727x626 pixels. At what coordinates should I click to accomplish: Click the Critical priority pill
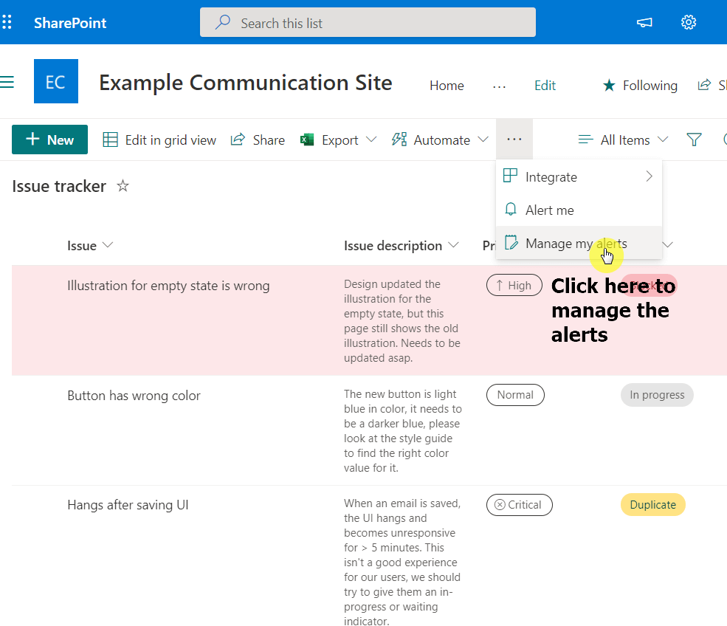520,504
